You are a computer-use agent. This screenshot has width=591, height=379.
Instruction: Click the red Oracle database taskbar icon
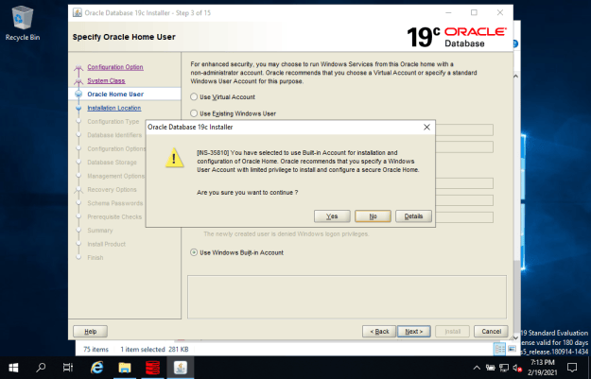tap(152, 368)
